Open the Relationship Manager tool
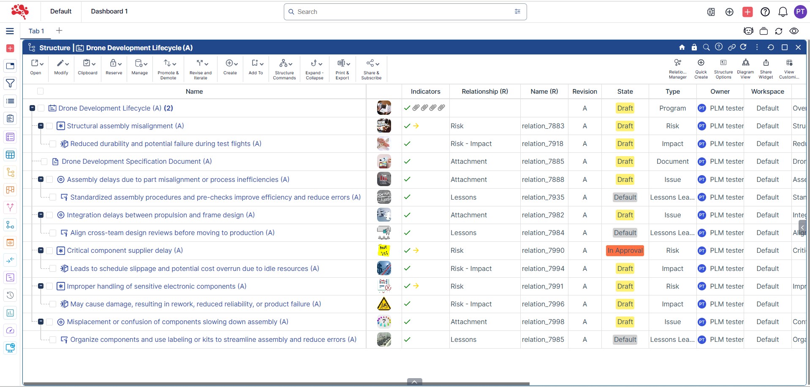Screen dimensions: 810x387 click(677, 68)
